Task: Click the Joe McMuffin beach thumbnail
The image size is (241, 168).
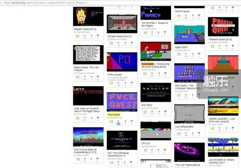Action: [223, 147]
